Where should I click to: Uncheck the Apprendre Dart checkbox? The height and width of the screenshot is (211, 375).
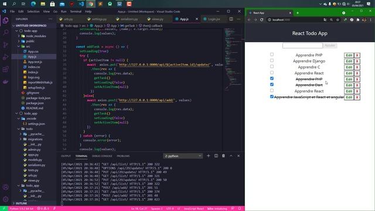272,84
